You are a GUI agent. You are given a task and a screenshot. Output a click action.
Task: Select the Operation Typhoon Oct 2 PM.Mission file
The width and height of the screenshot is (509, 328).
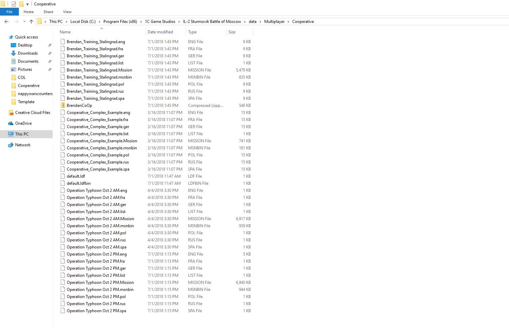tap(100, 282)
